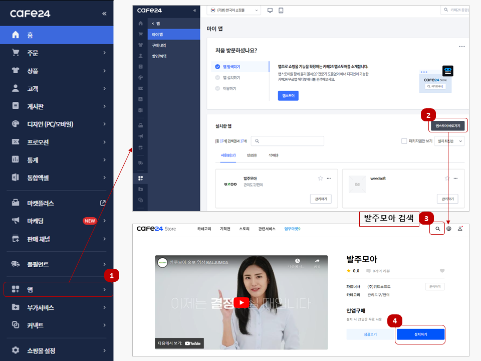Click the heart favorite icon for 발주모아
Viewport: 481px width, 361px height.
tap(442, 271)
